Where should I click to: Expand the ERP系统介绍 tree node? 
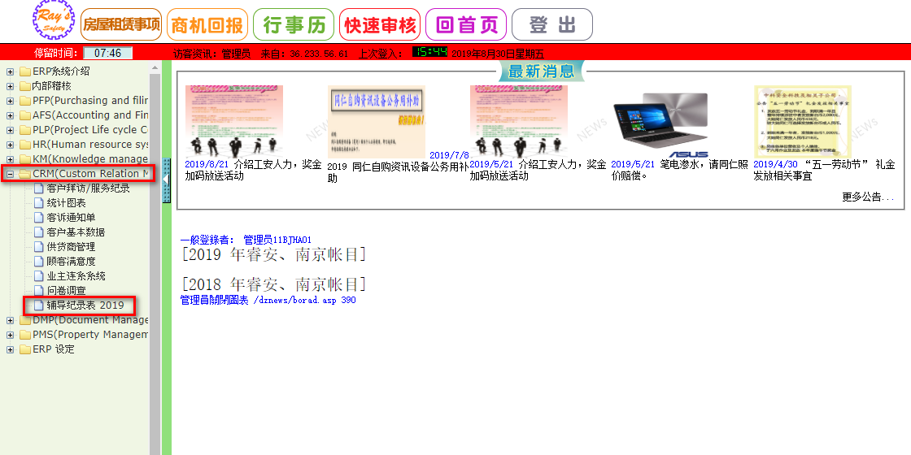pos(11,71)
